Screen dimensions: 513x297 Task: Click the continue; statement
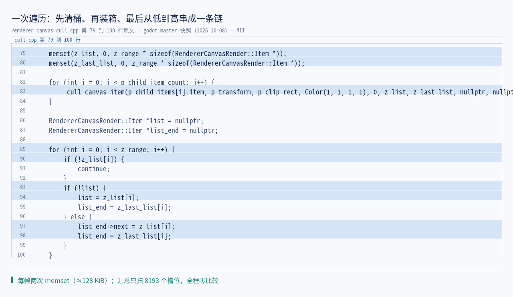[x=94, y=169]
